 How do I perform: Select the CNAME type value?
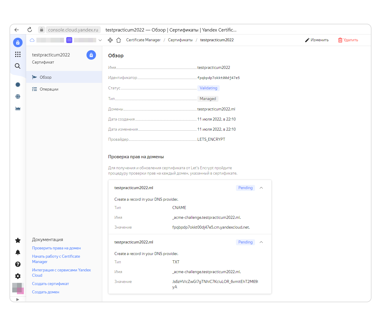click(x=179, y=208)
